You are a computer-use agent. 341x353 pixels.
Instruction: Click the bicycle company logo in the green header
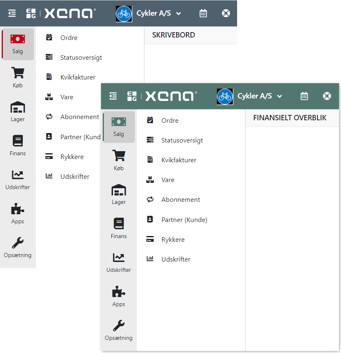pos(225,96)
